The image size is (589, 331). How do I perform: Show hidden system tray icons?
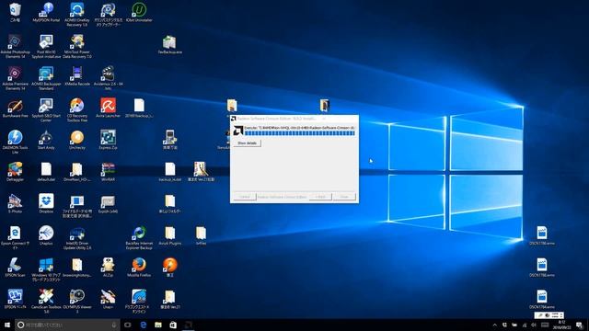(x=495, y=325)
